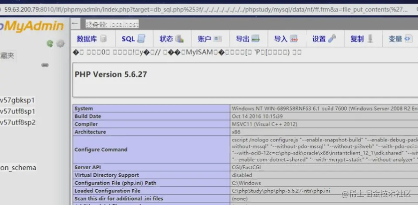Open the 设置 (Settings) tab

pos(324,39)
